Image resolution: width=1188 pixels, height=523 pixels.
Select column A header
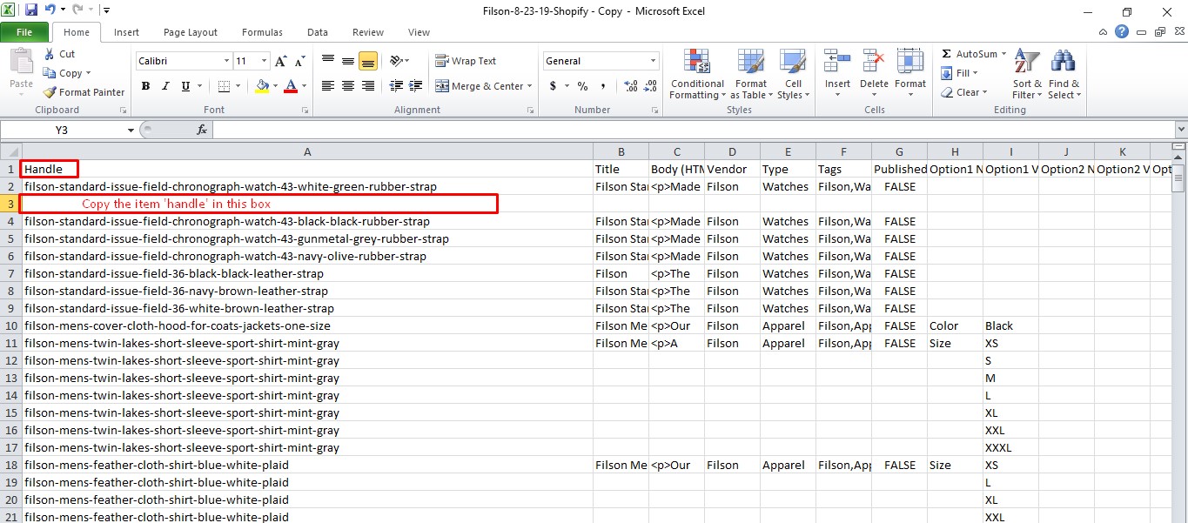tap(306, 151)
